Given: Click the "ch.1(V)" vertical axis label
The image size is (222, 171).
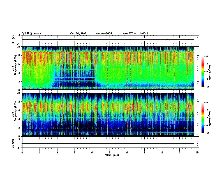Looking at the screenshot, I should pyautogui.click(x=13, y=40).
